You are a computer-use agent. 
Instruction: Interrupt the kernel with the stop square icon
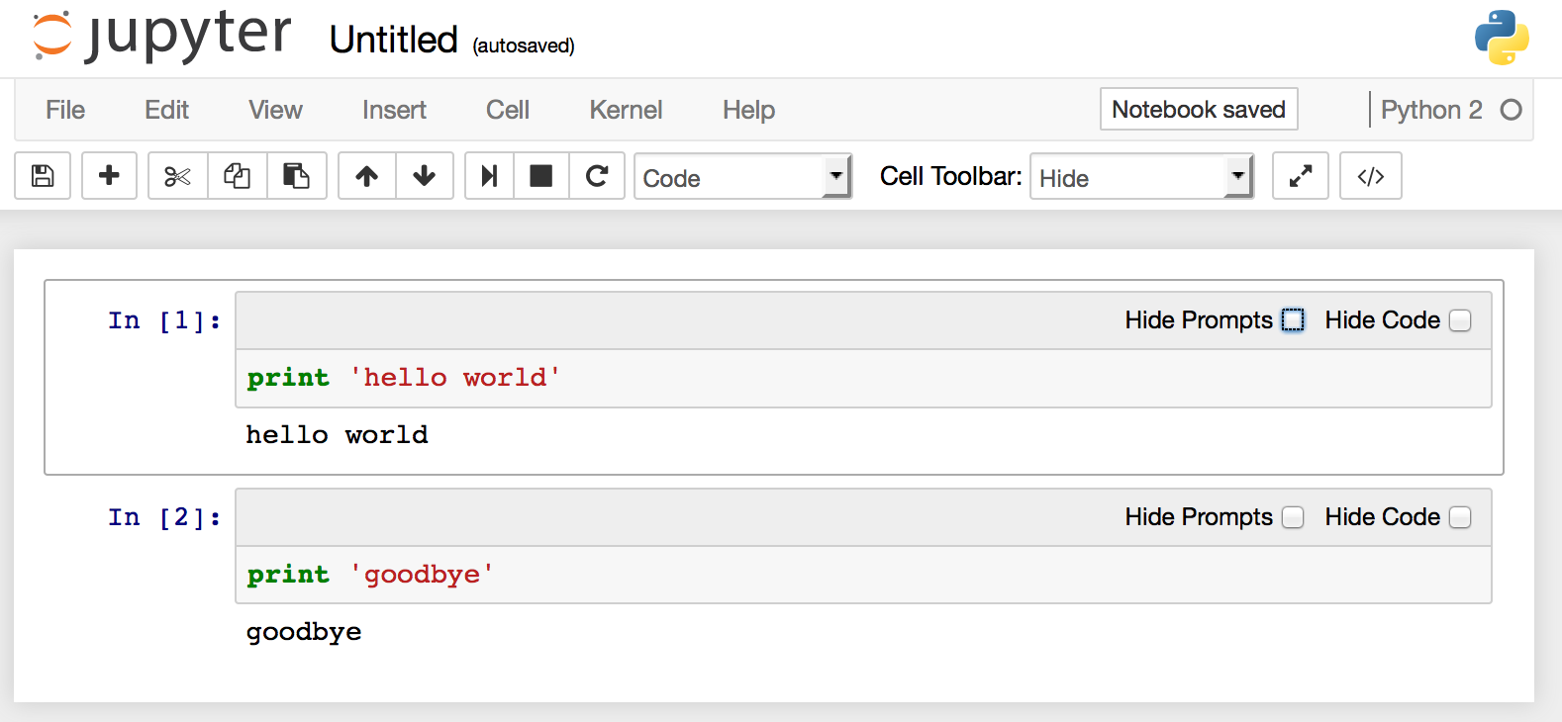(x=541, y=176)
